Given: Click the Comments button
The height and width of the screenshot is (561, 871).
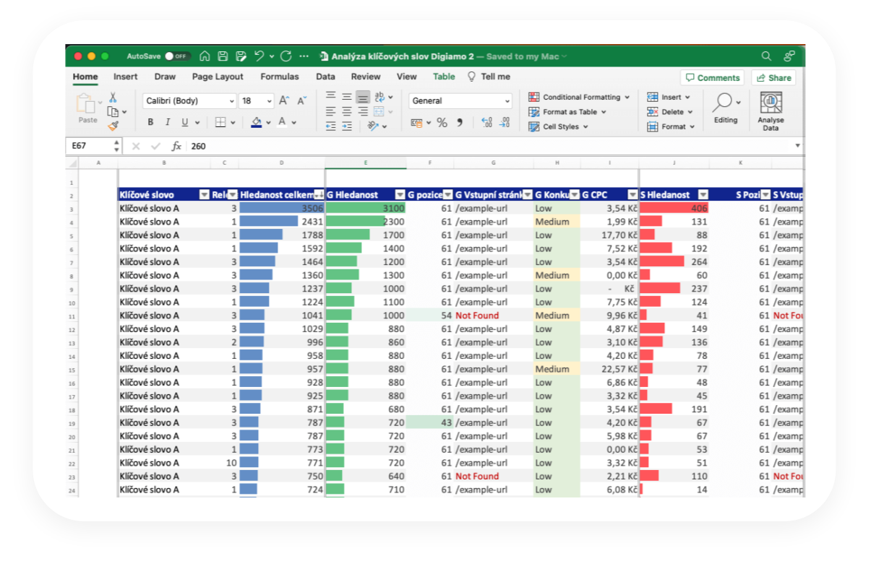Looking at the screenshot, I should click(712, 78).
